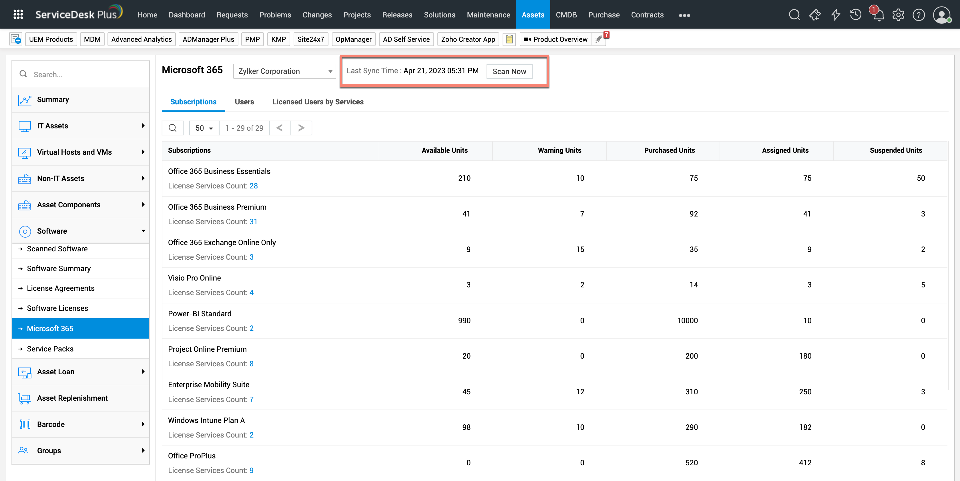Open the Licensed Users by Services tab
The width and height of the screenshot is (960, 481).
point(318,102)
